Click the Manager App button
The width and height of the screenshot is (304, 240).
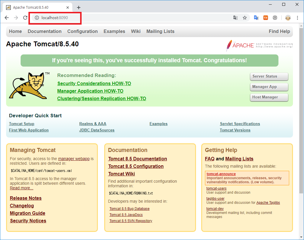click(269, 87)
